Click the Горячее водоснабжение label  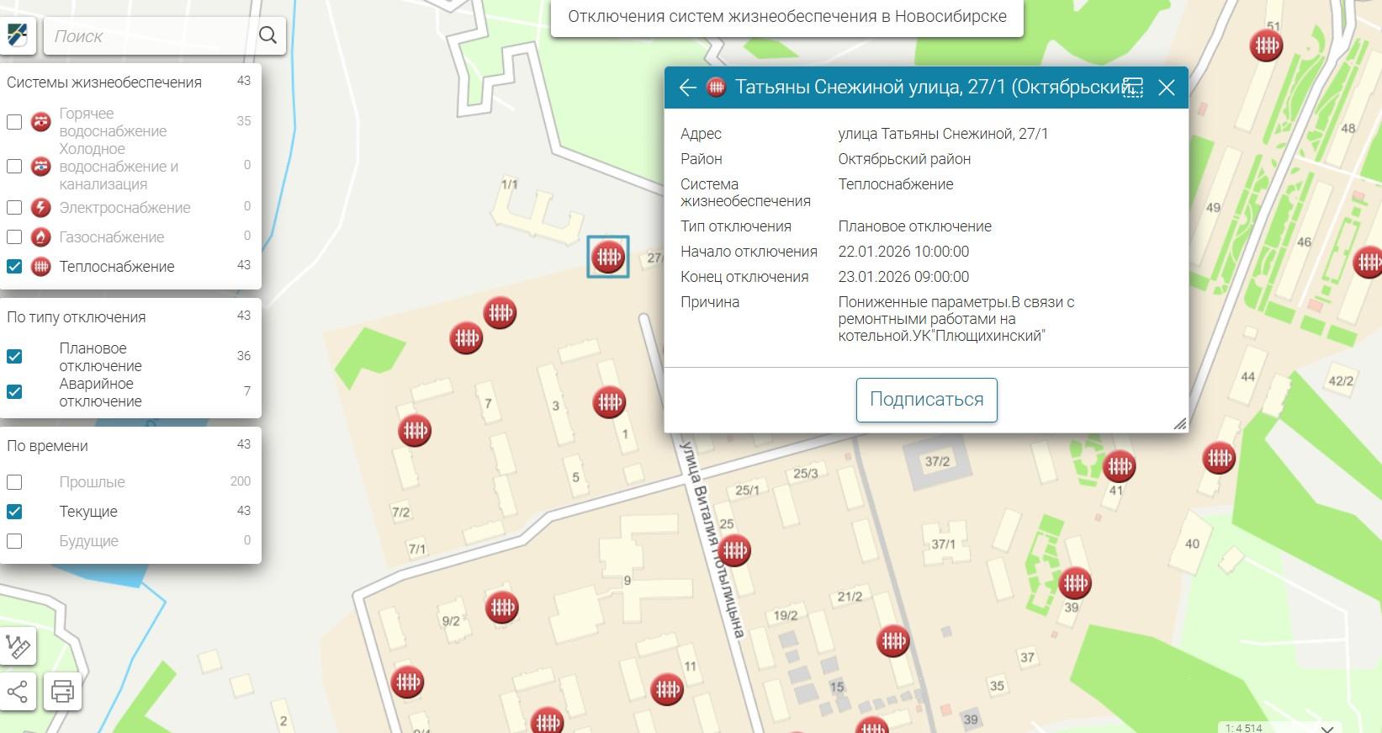coord(113,122)
